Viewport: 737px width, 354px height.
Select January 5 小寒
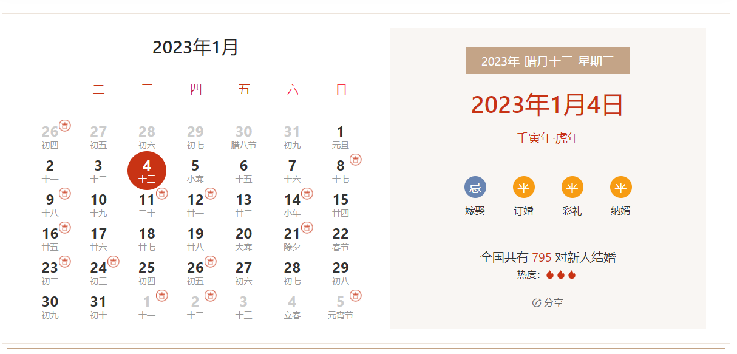pos(195,171)
